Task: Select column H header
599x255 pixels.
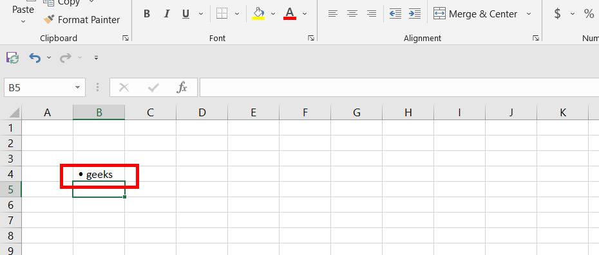Action: point(408,112)
